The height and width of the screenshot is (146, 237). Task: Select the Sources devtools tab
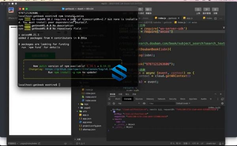click(139, 99)
